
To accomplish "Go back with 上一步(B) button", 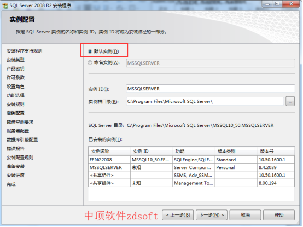I will (178, 215).
